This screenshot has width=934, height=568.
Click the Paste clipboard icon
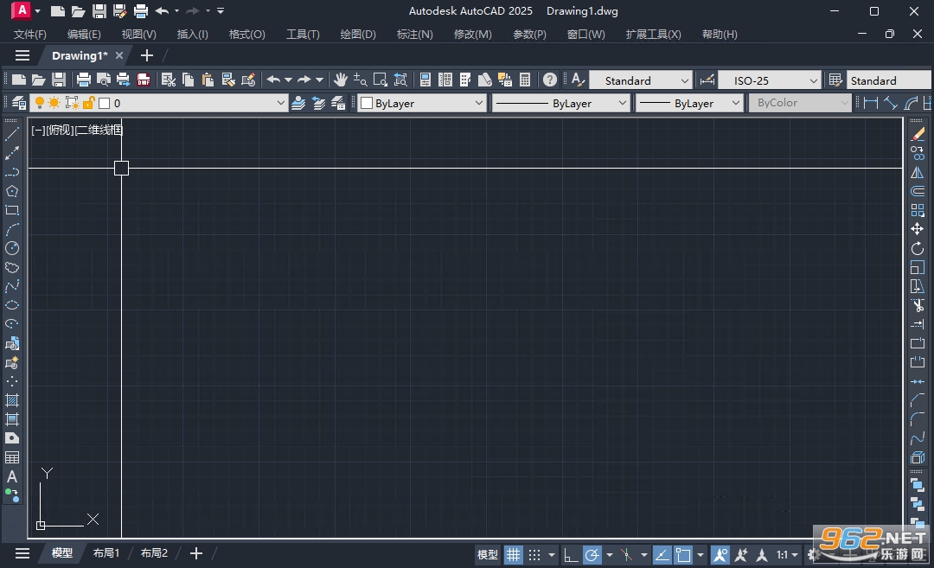pos(208,80)
